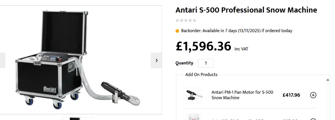Click the snow liquid add-on thumbnail
The width and height of the screenshot is (335, 120).
tap(194, 117)
